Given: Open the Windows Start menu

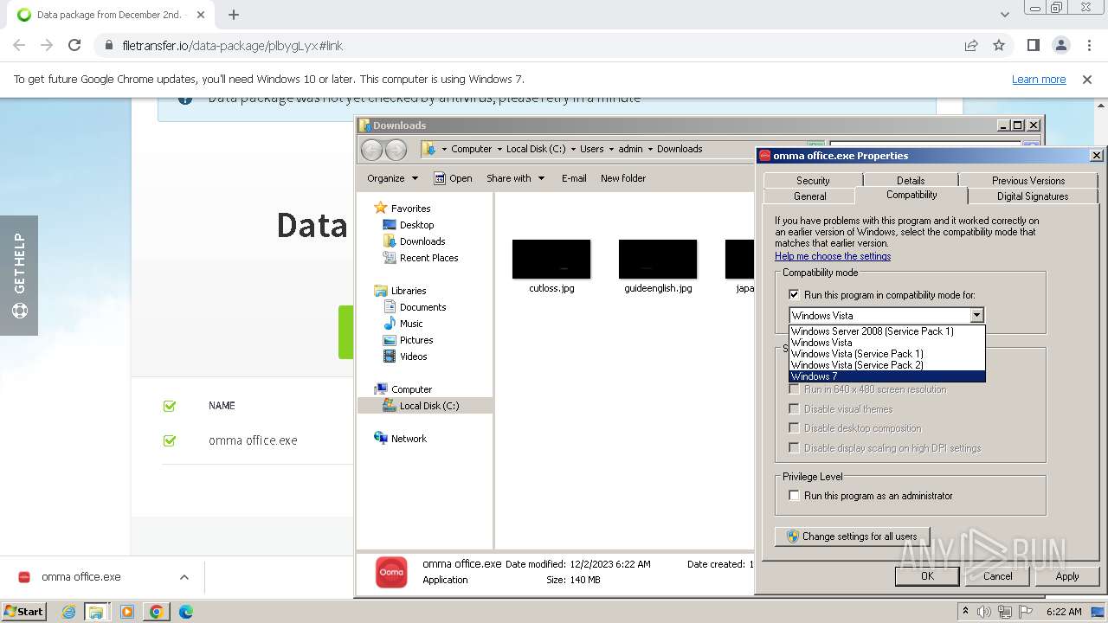Looking at the screenshot, I should click(x=24, y=612).
